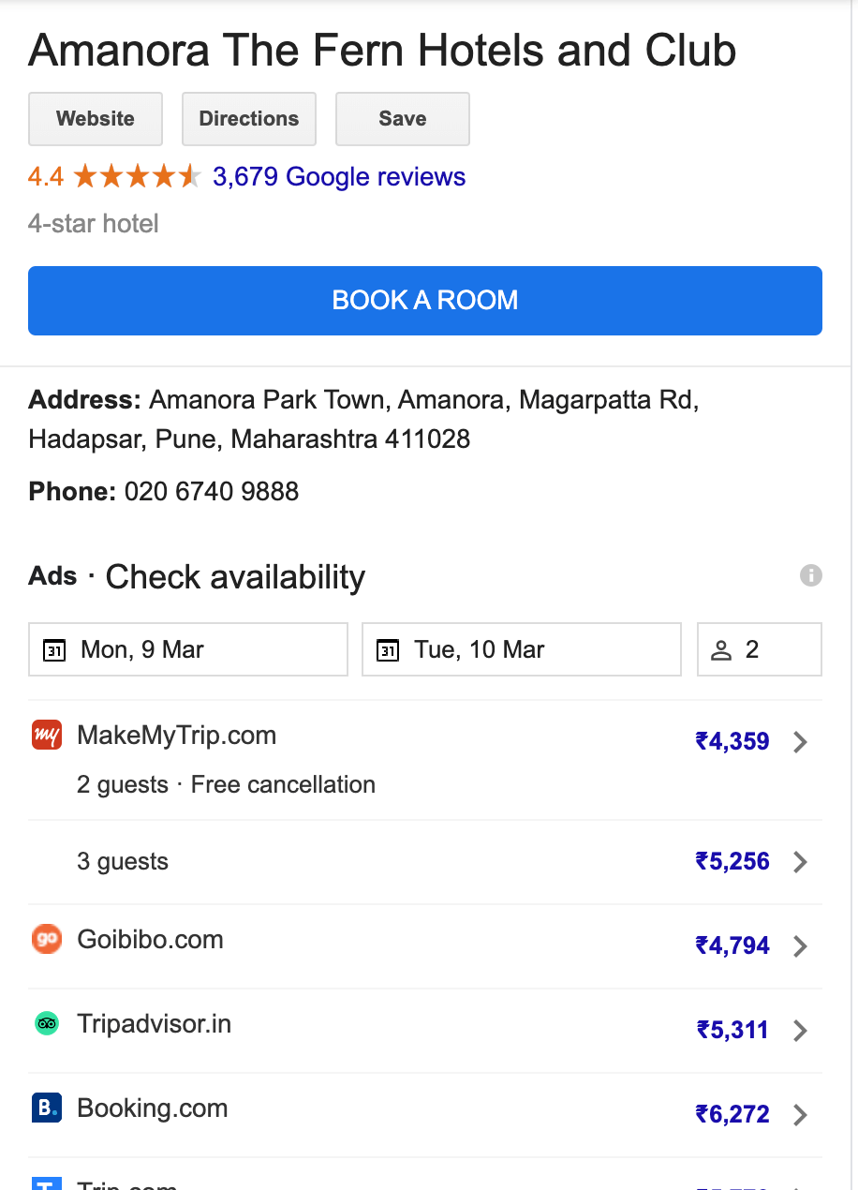Click the guests person icon
The width and height of the screenshot is (858, 1190).
(x=721, y=650)
